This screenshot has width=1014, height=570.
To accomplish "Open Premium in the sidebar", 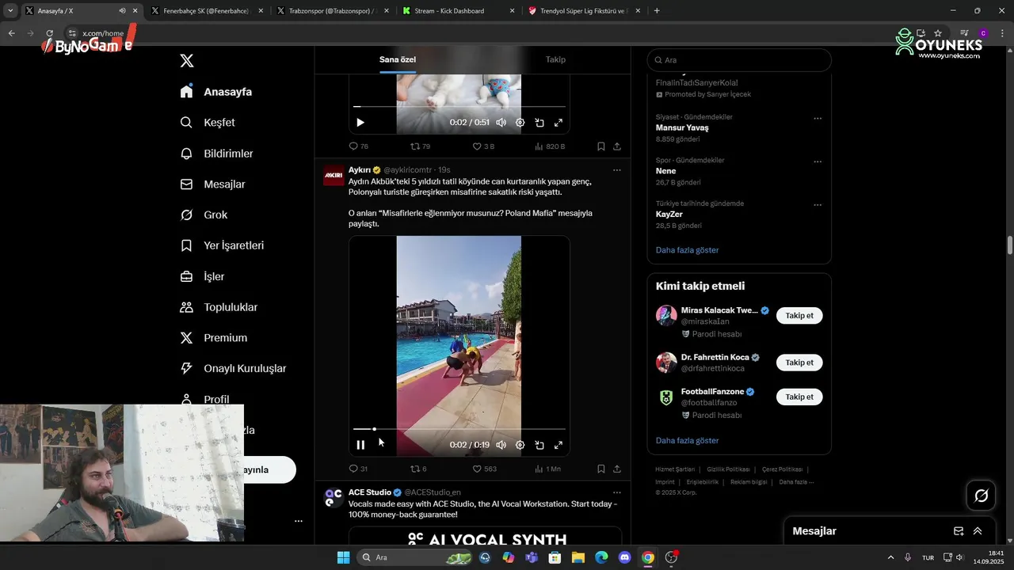I will [214, 338].
